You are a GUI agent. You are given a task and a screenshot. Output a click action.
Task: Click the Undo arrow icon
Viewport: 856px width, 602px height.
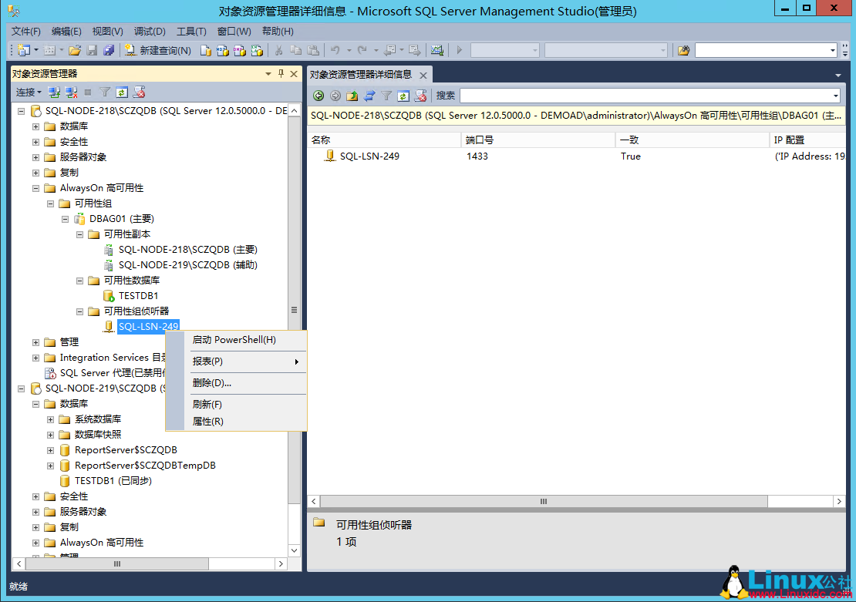(335, 49)
